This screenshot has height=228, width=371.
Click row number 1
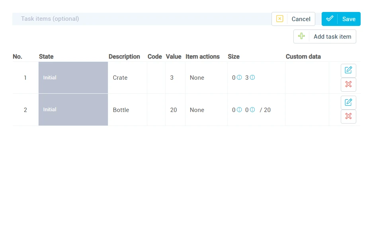pyautogui.click(x=25, y=78)
